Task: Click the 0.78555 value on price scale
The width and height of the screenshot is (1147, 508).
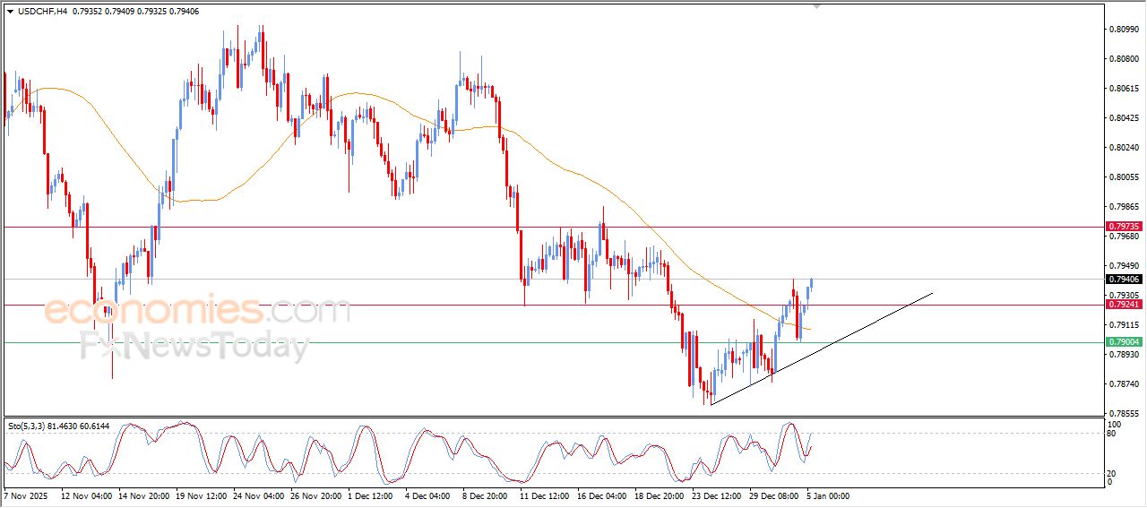Action: 1123,413
